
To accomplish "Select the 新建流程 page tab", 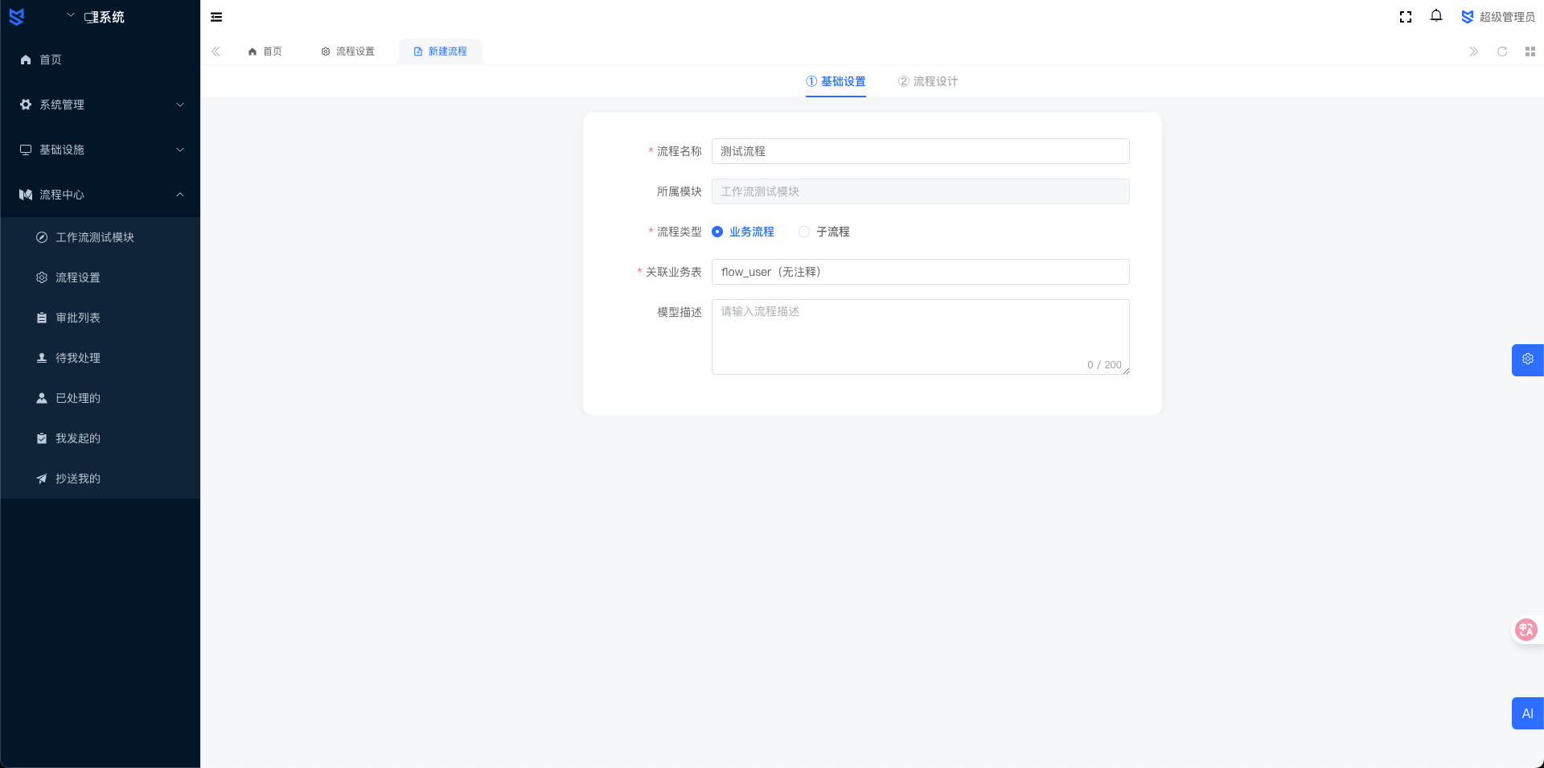I will tap(441, 51).
